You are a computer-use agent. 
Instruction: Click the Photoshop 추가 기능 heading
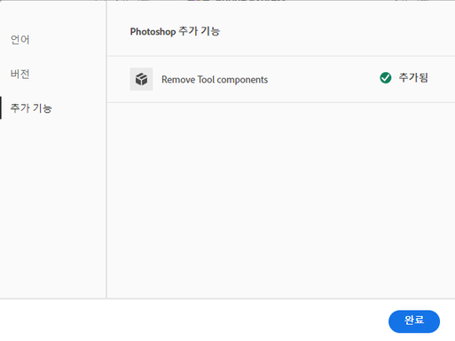click(x=175, y=31)
